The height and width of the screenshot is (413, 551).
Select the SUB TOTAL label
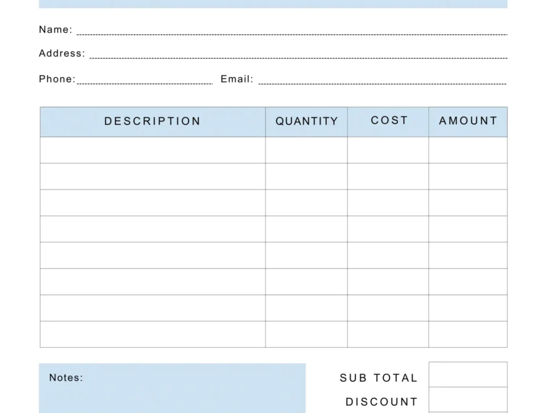tap(378, 377)
